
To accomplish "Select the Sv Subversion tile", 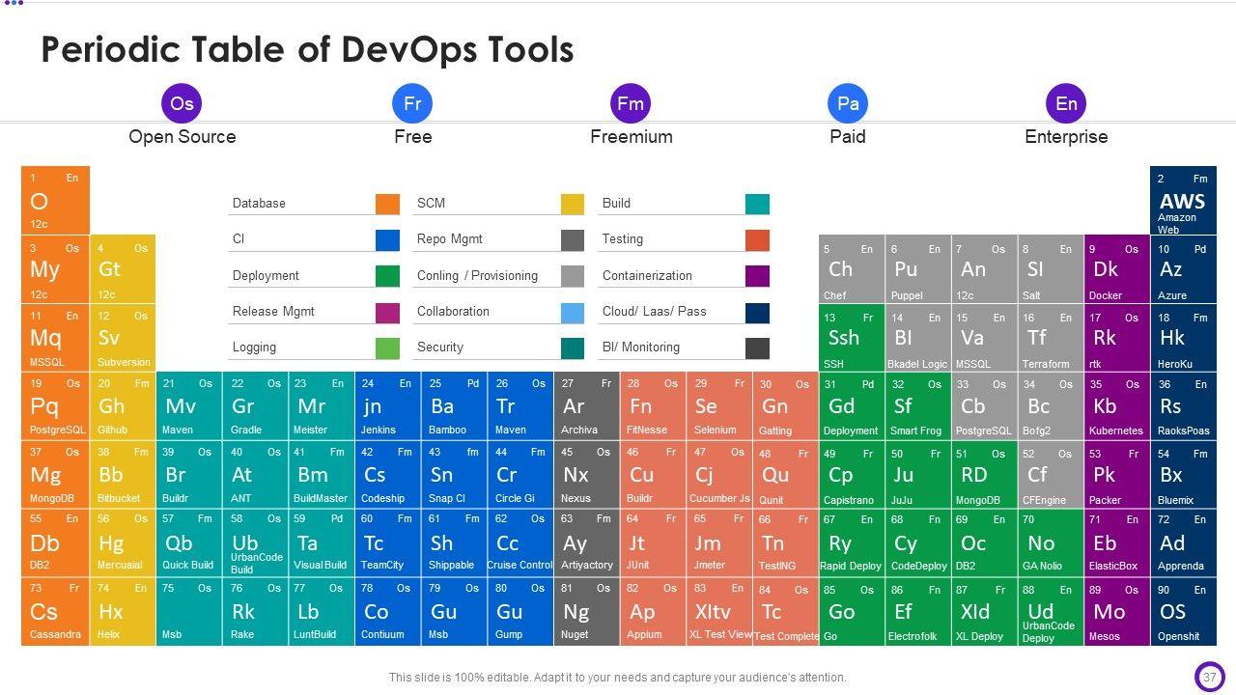I will pos(123,338).
